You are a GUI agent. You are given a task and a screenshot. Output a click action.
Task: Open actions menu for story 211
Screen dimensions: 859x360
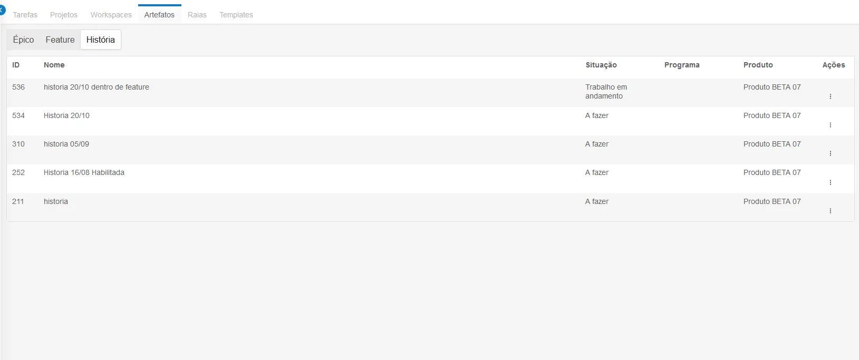point(830,211)
